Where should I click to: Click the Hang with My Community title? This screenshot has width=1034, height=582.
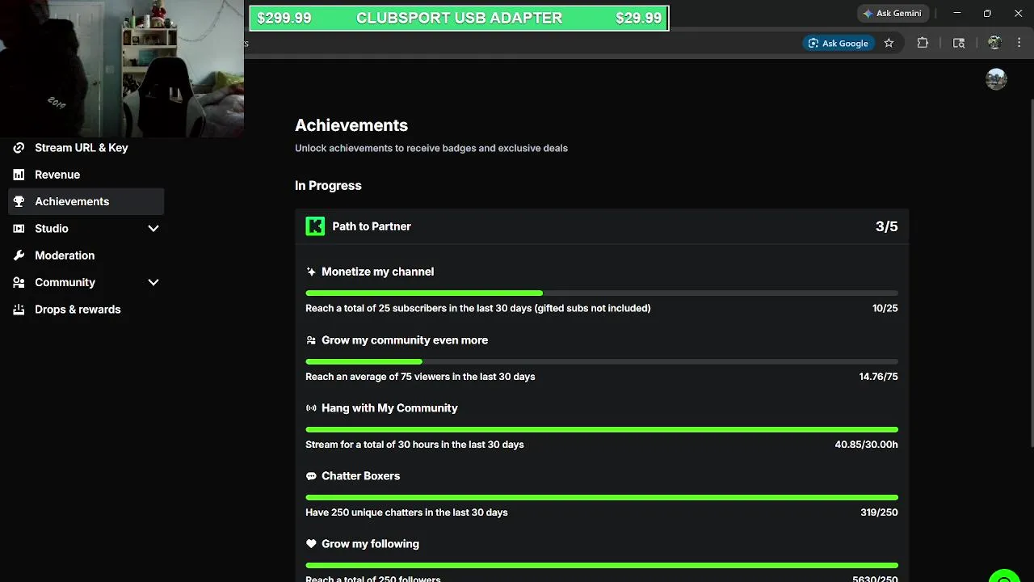point(389,408)
